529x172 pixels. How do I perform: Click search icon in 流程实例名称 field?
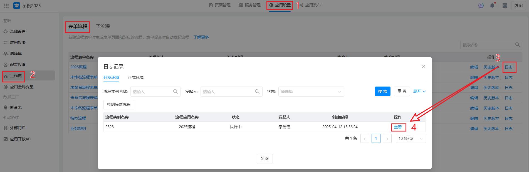pos(175,92)
